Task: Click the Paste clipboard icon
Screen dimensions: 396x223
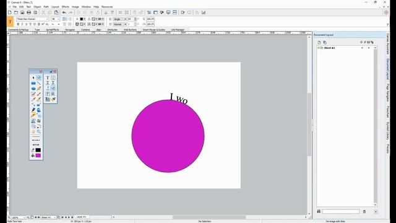Action: coord(56,12)
